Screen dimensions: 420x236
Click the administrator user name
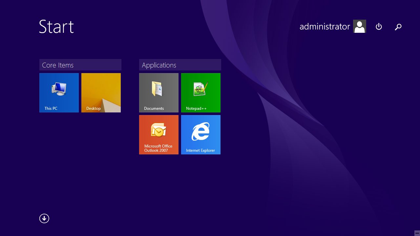(325, 27)
